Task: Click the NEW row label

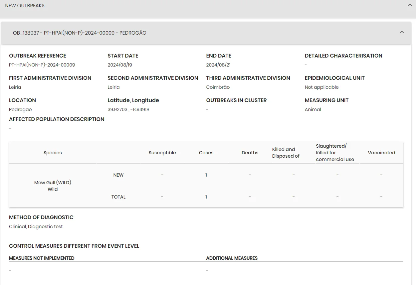Action: point(118,175)
